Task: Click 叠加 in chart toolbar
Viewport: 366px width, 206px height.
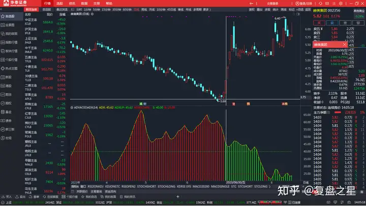Action: [x=260, y=10]
